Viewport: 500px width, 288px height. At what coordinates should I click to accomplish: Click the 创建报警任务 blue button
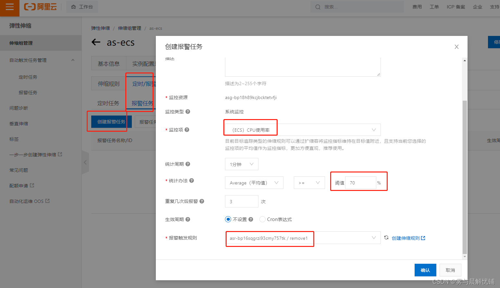111,122
